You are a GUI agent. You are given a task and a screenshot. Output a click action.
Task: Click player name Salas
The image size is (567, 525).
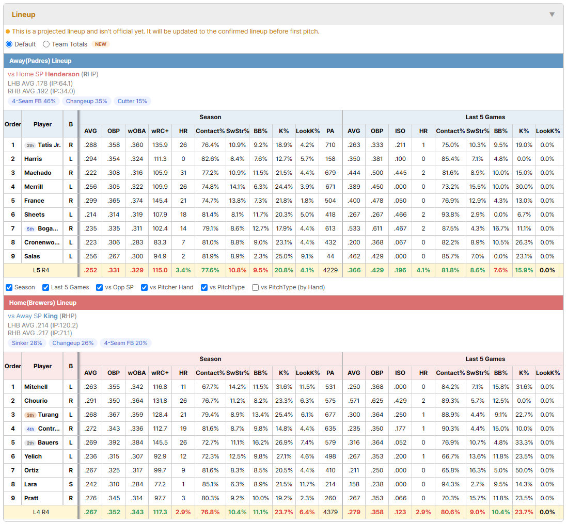pos(32,256)
